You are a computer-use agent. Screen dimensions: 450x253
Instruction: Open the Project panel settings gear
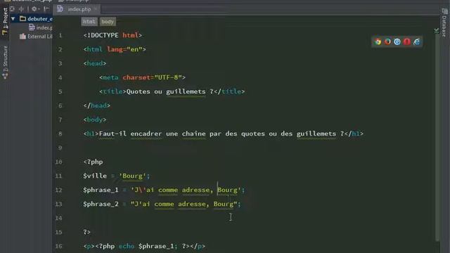[34, 9]
